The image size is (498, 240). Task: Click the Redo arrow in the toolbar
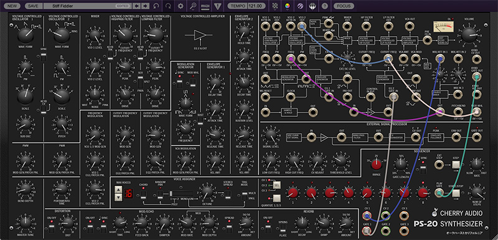(x=169, y=6)
